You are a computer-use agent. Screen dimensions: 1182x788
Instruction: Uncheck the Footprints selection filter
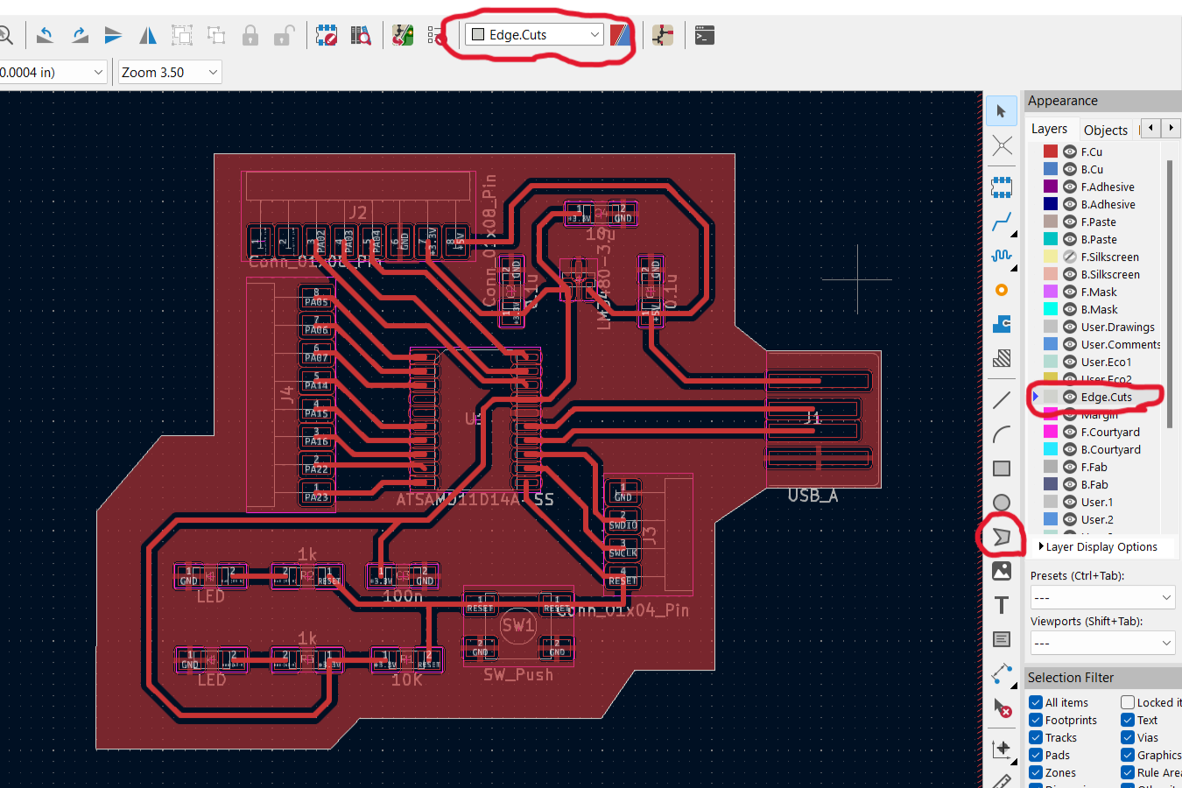pyautogui.click(x=1036, y=720)
